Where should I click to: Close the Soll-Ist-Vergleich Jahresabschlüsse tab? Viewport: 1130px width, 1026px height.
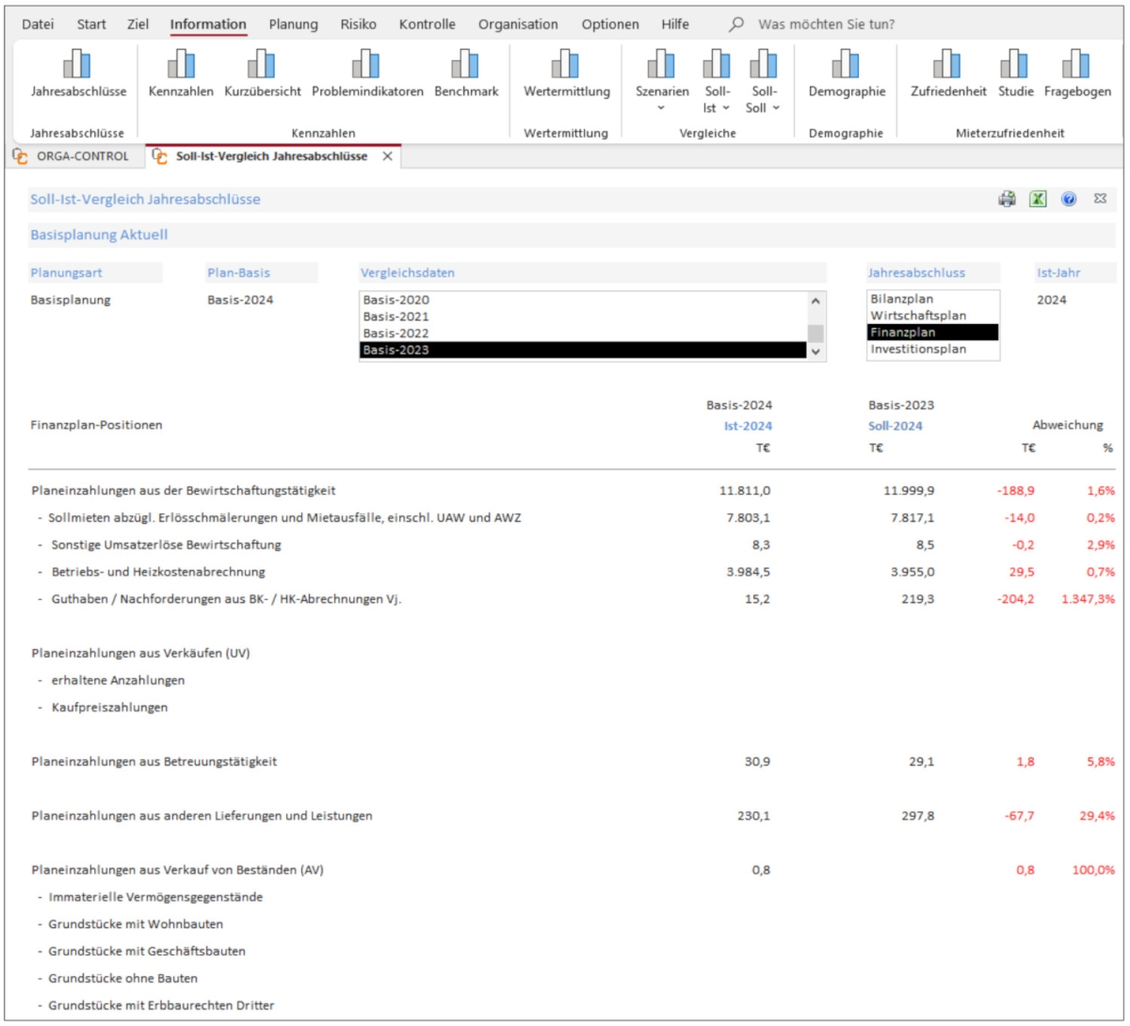click(387, 156)
